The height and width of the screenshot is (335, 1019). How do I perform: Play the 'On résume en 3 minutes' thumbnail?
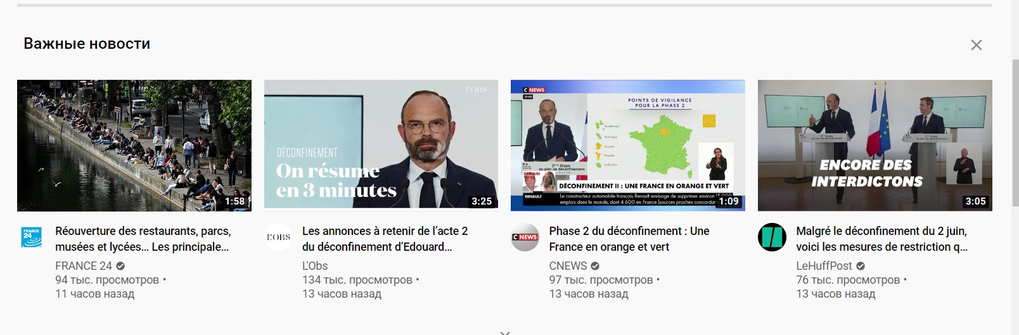coord(381,146)
